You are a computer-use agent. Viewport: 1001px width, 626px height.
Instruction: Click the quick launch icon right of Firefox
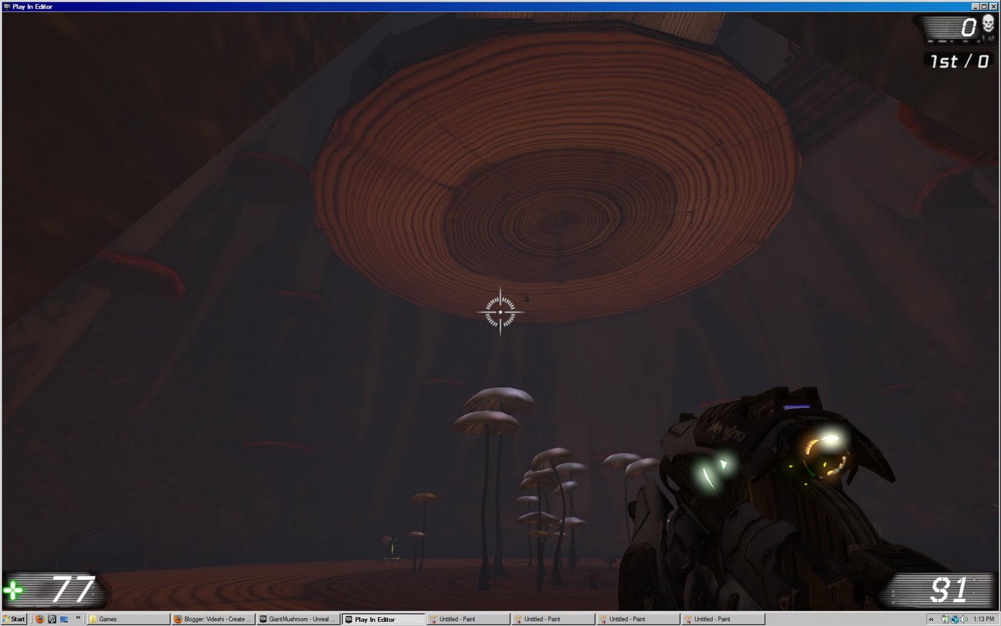[52, 619]
